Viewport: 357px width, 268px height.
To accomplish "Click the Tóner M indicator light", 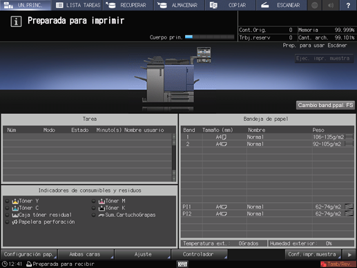I will click(93, 201).
